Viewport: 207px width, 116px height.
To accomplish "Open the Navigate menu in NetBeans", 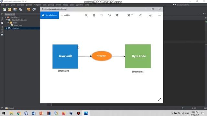I will coord(20,5).
